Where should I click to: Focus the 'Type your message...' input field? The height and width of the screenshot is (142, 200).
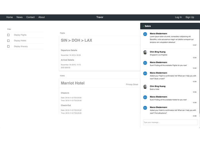click(x=171, y=122)
